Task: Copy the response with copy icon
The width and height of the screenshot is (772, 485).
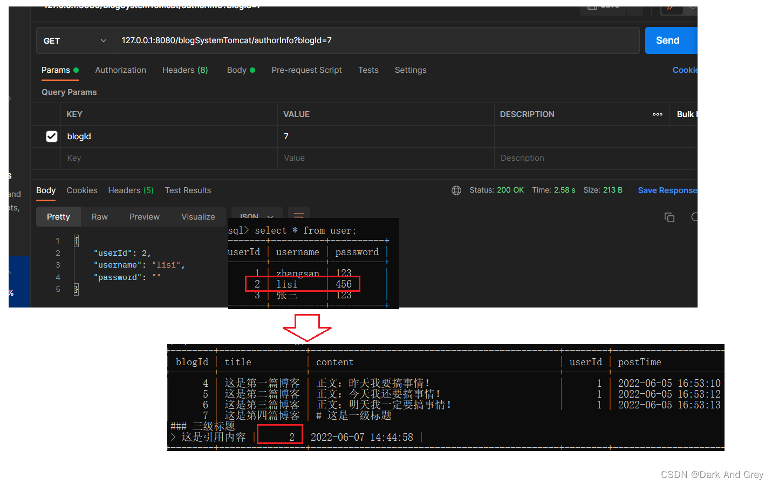Action: point(669,217)
